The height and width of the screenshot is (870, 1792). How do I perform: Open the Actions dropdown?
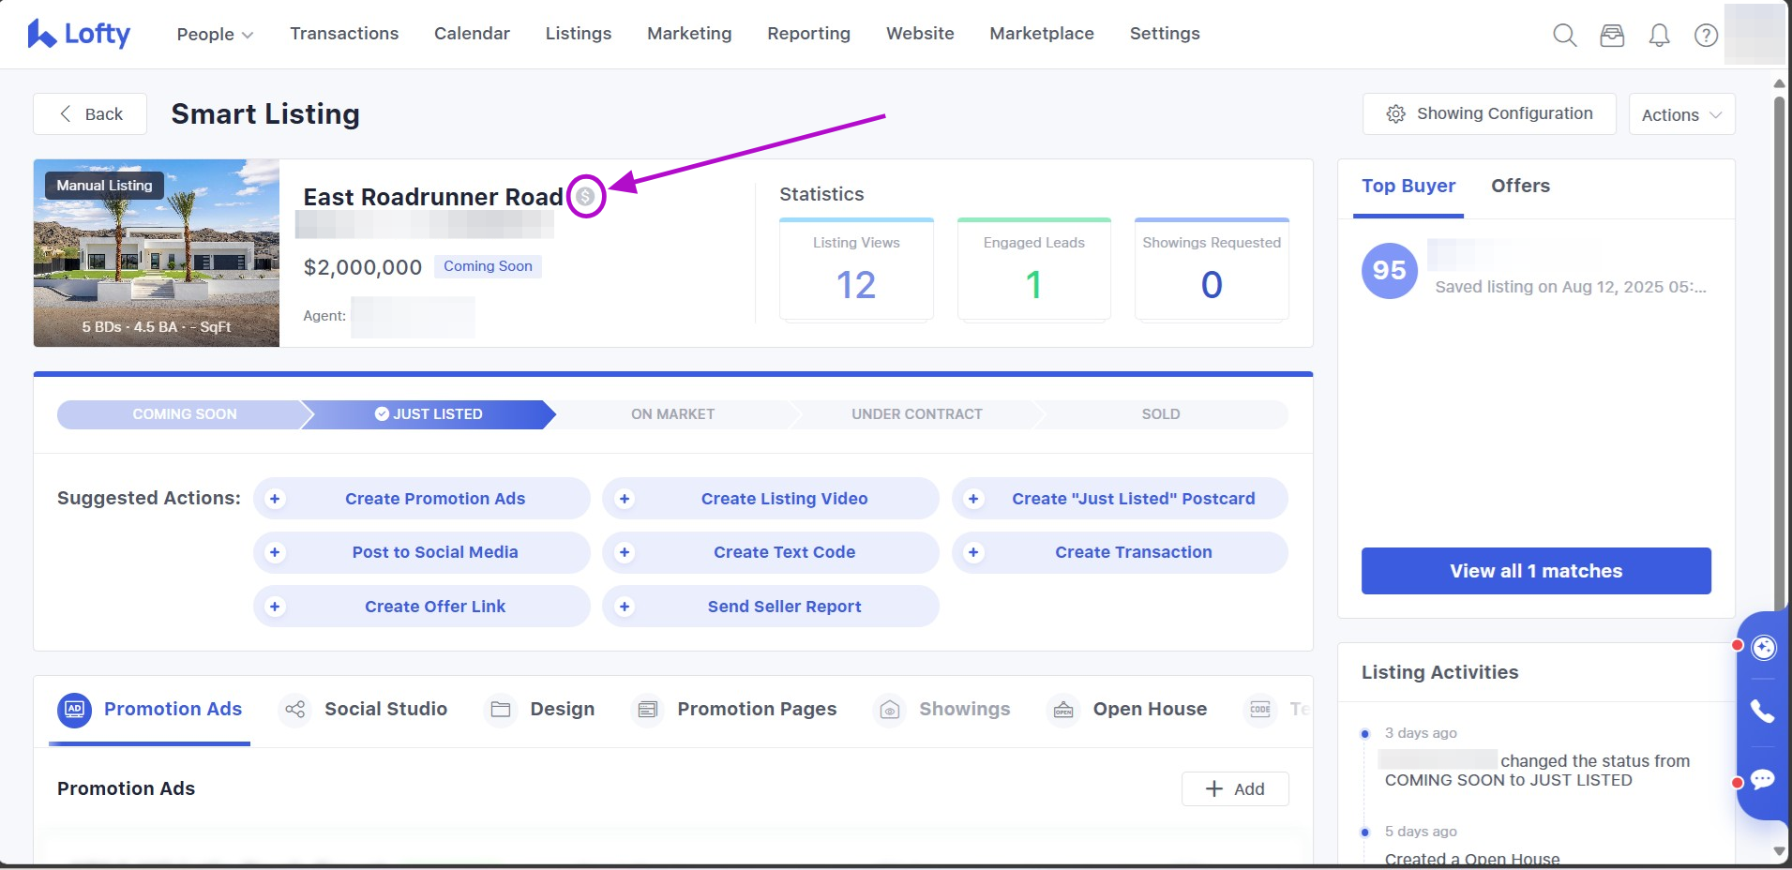[1681, 114]
